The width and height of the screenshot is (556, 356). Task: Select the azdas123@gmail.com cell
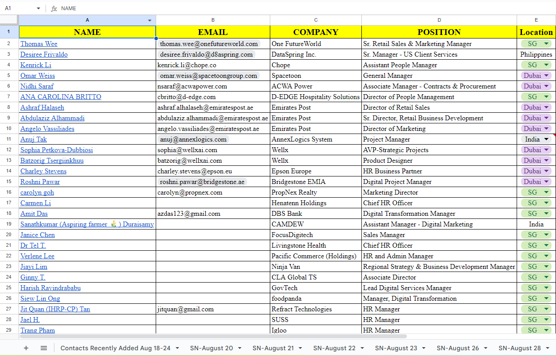pyautogui.click(x=213, y=214)
